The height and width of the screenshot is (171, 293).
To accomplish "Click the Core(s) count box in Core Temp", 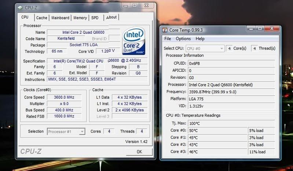I will coord(229,49).
